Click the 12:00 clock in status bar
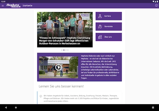This screenshot has height=111, width=159. pyautogui.click(x=3, y=2)
